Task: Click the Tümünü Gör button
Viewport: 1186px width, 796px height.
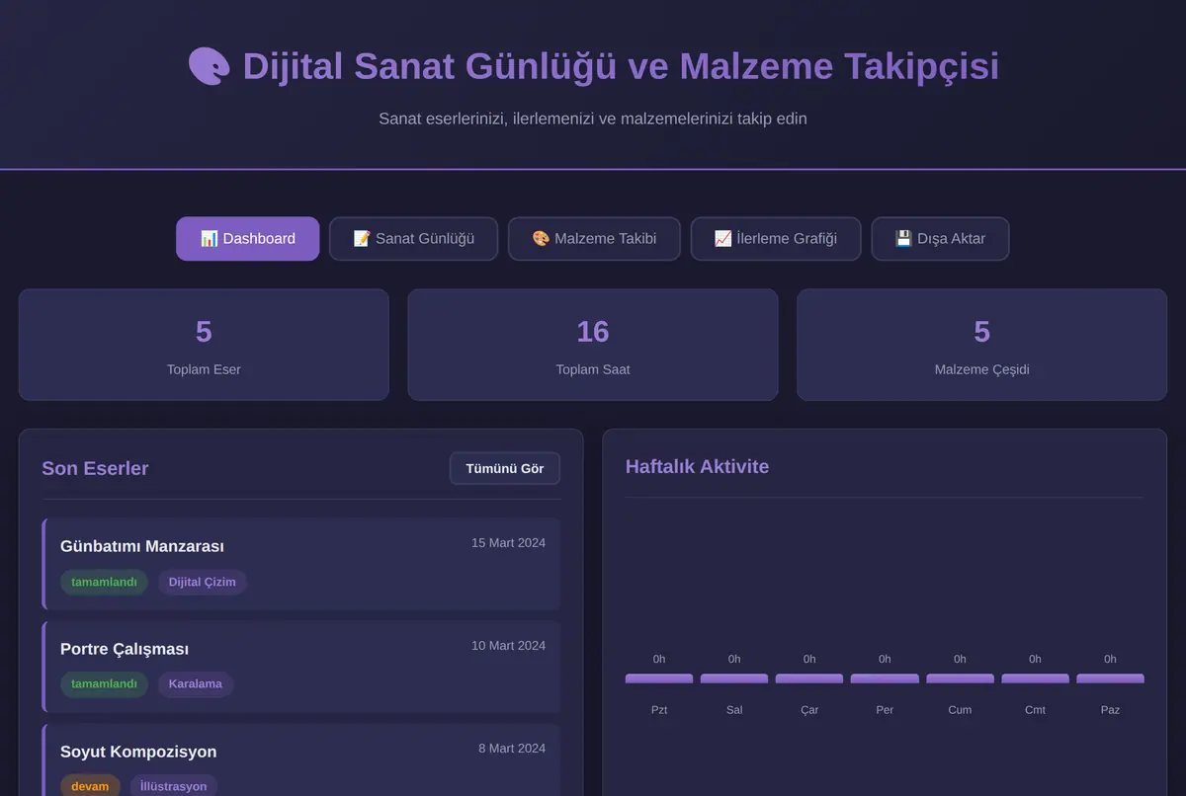Action: [505, 468]
